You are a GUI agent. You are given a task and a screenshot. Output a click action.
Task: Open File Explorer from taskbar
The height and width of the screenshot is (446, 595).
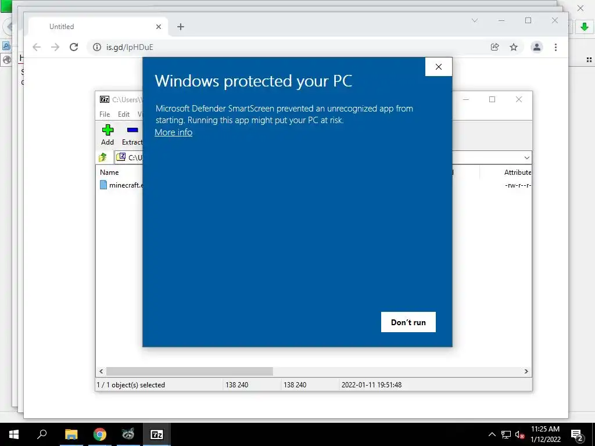[71, 434]
